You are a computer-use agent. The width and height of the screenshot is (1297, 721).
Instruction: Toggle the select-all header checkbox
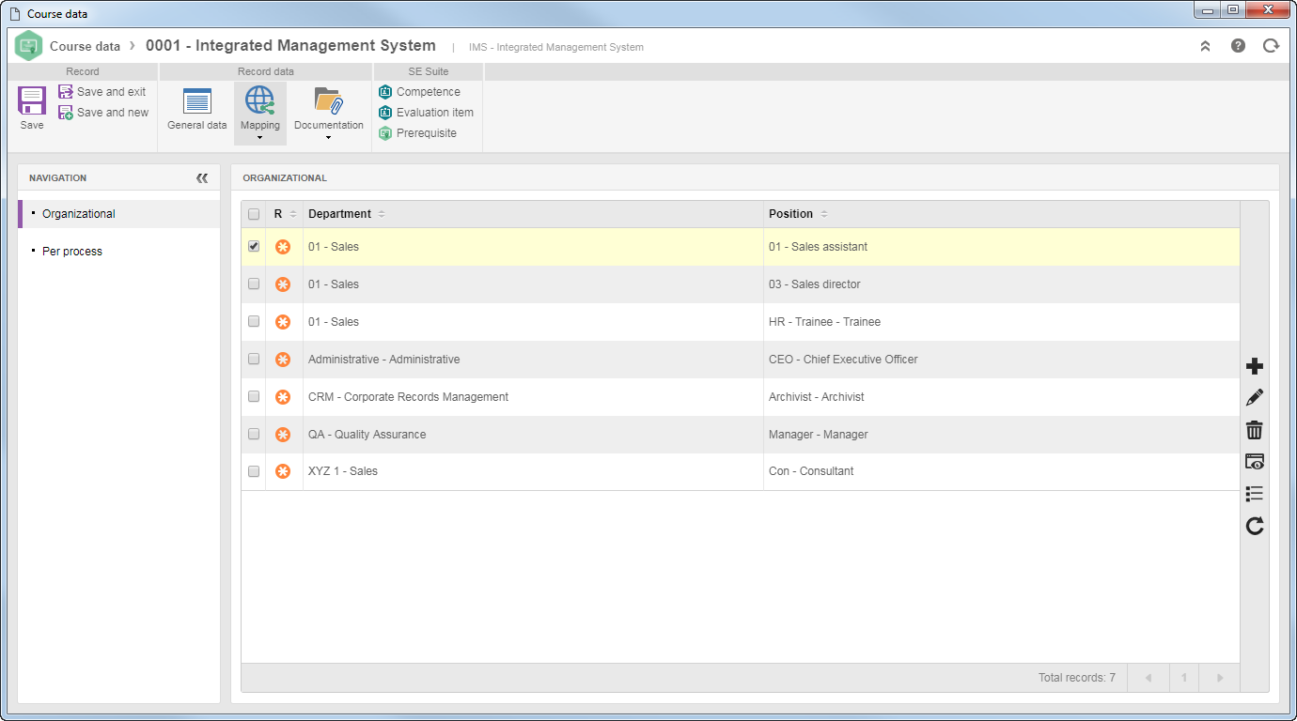pos(254,214)
